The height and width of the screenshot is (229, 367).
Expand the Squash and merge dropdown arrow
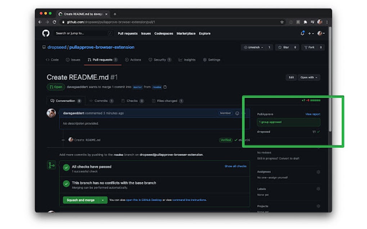coord(102,200)
